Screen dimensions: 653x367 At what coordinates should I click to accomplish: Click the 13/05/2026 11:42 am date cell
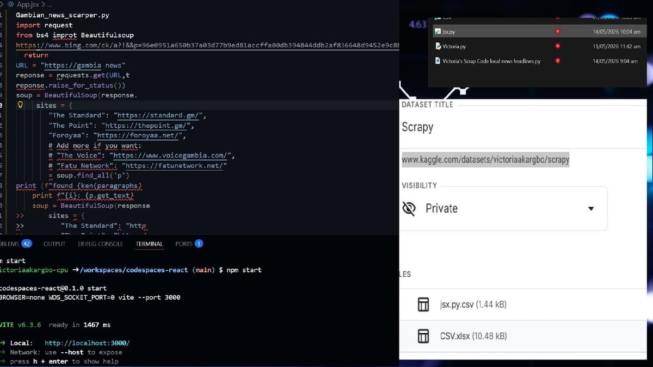(x=617, y=47)
